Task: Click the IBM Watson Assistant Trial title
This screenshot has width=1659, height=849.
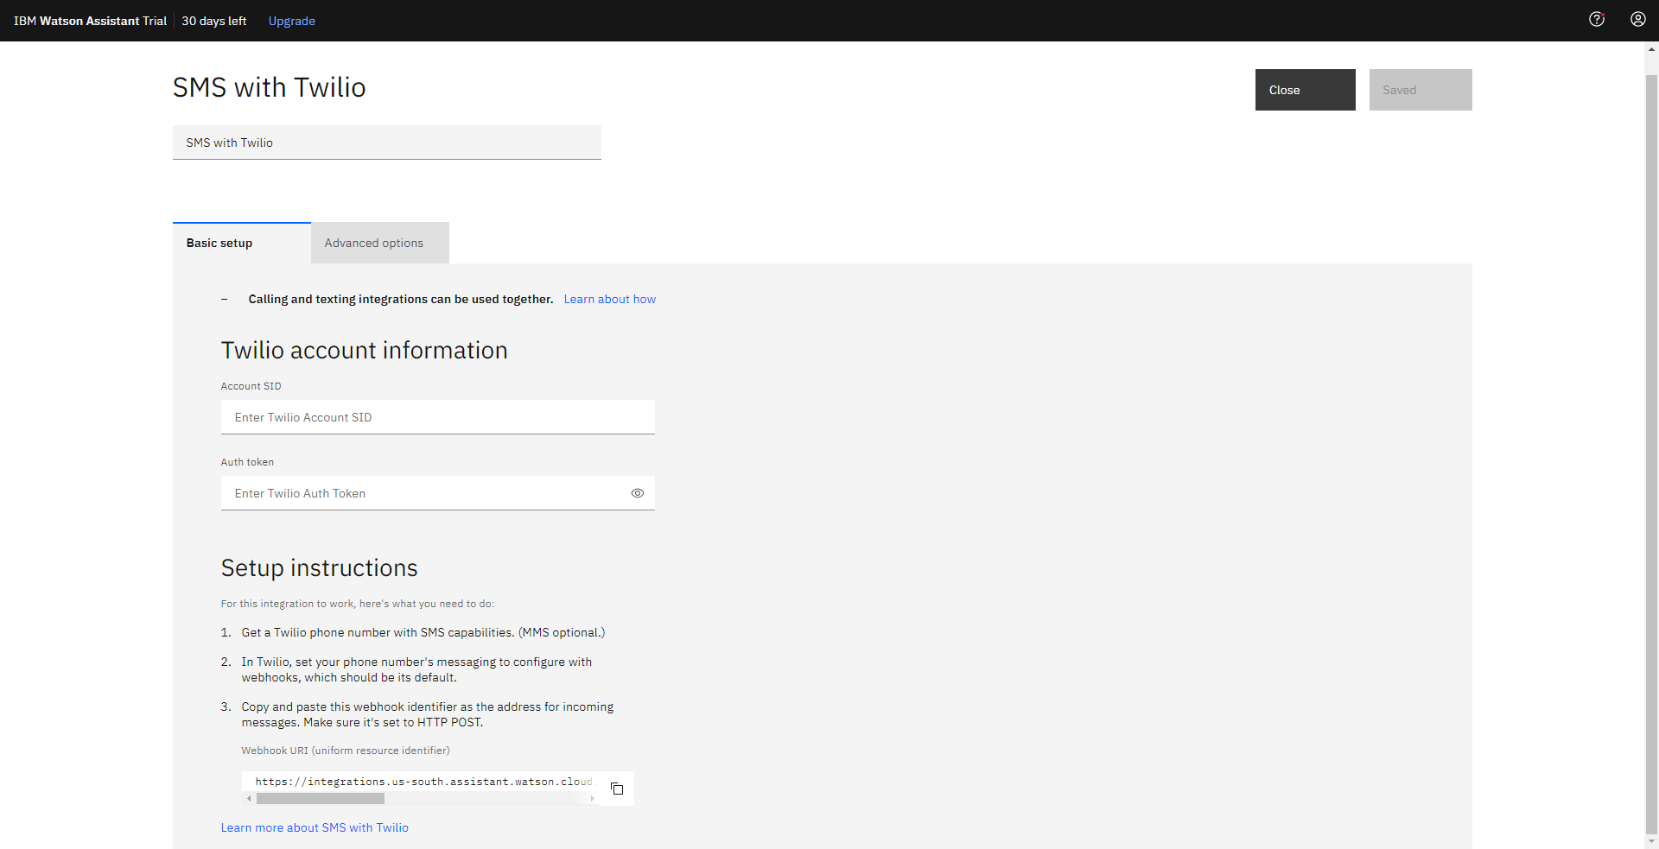Action: click(90, 21)
